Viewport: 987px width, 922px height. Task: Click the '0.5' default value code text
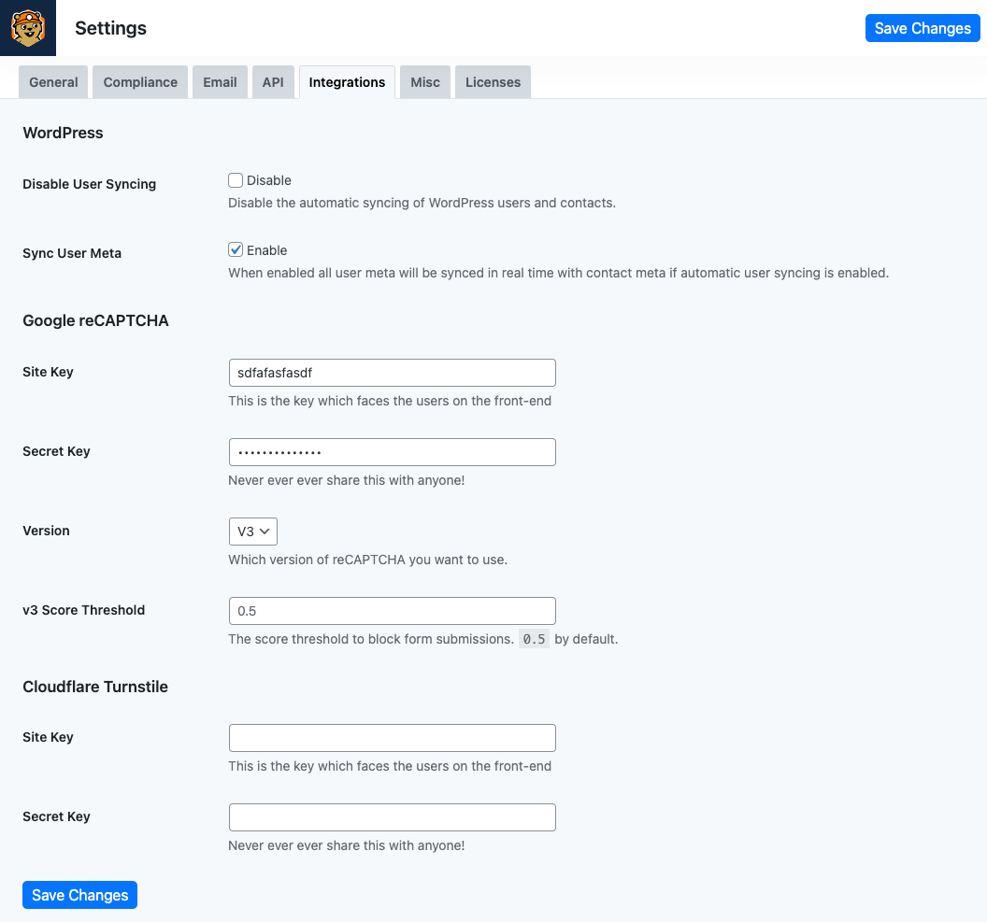click(x=534, y=639)
